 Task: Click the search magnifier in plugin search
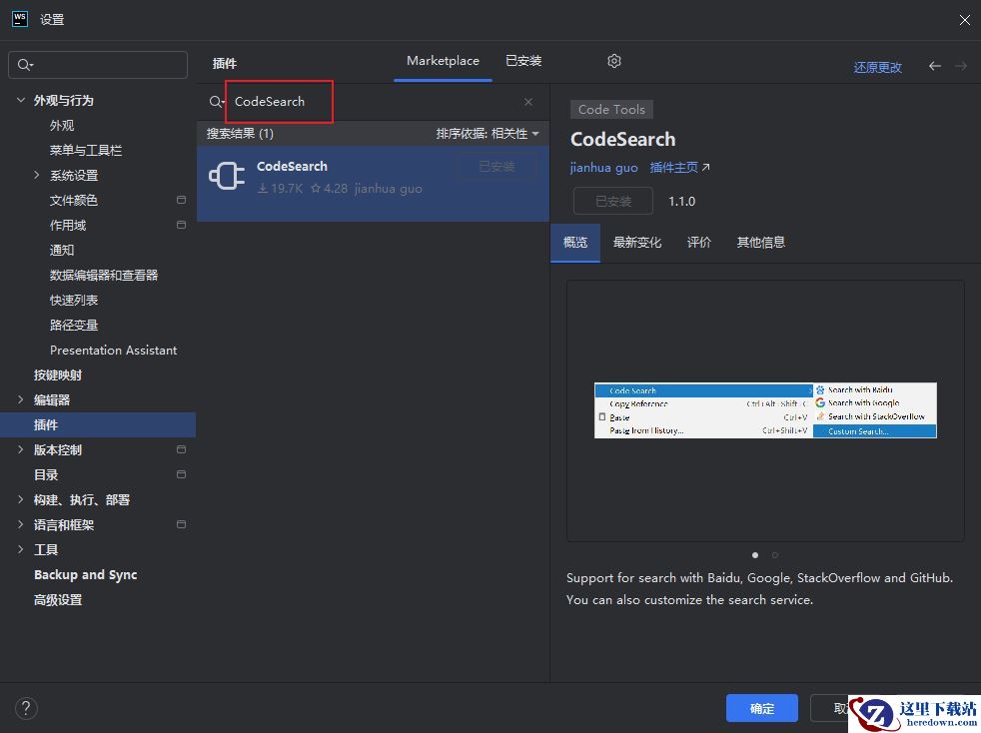(x=216, y=101)
